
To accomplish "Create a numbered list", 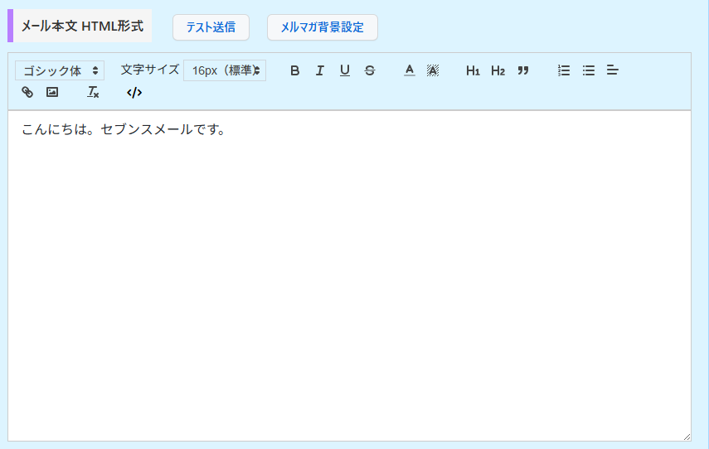I will click(564, 70).
